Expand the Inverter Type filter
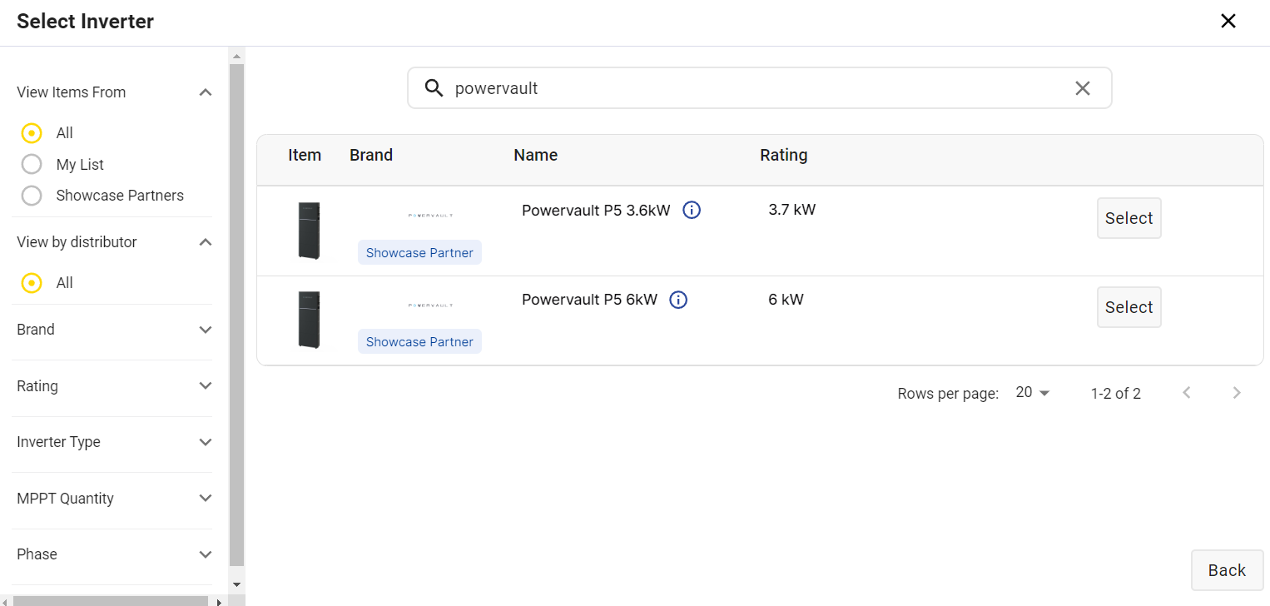The height and width of the screenshot is (606, 1270). click(206, 442)
